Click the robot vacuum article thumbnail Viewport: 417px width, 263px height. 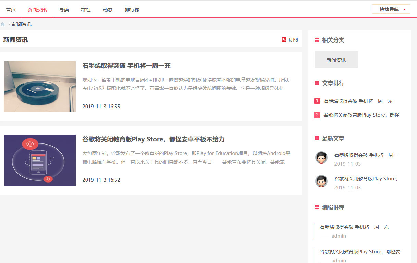[40, 87]
